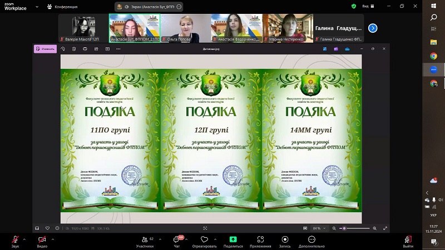Click the fit-to-window icon at bottom center

205,228
